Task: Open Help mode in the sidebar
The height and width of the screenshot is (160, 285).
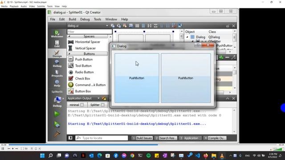Action: pos(57,83)
